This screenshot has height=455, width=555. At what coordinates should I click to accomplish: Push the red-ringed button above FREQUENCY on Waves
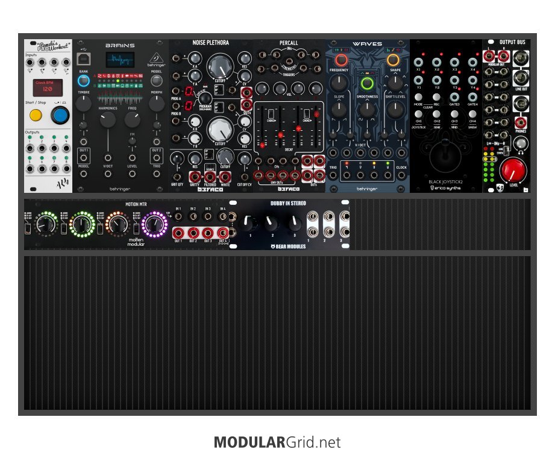(341, 60)
